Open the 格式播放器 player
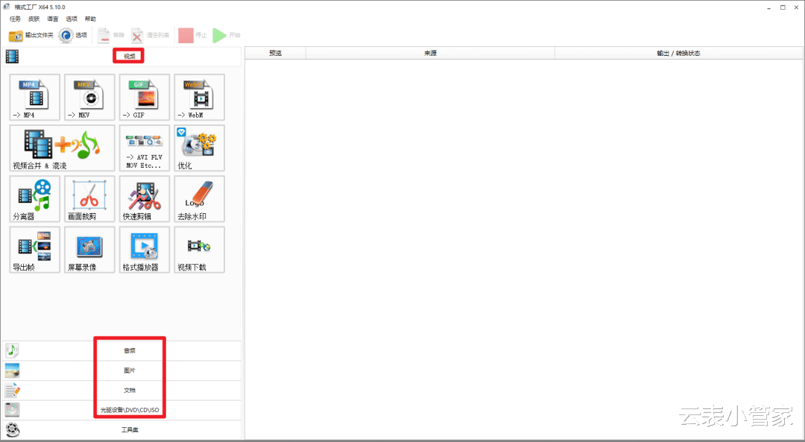 coord(145,250)
